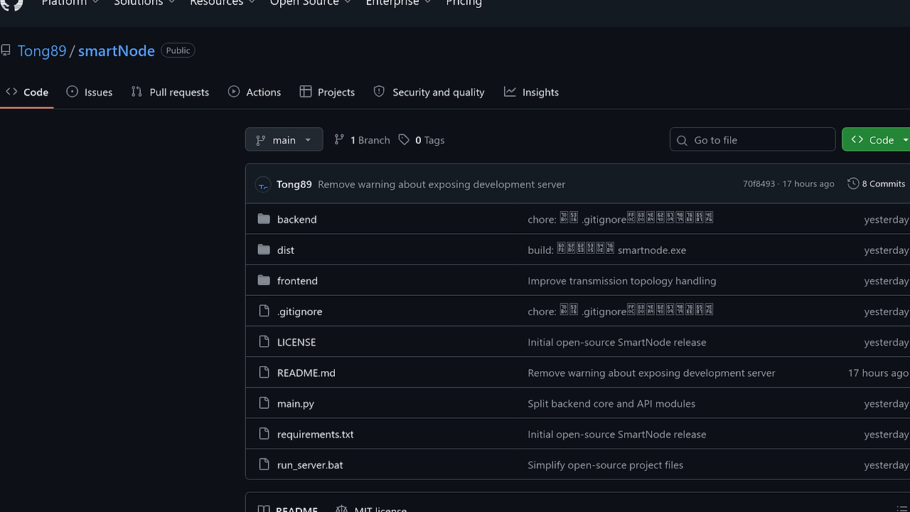Image resolution: width=910 pixels, height=512 pixels.
Task: Open the Pricing link
Action: coord(464,2)
